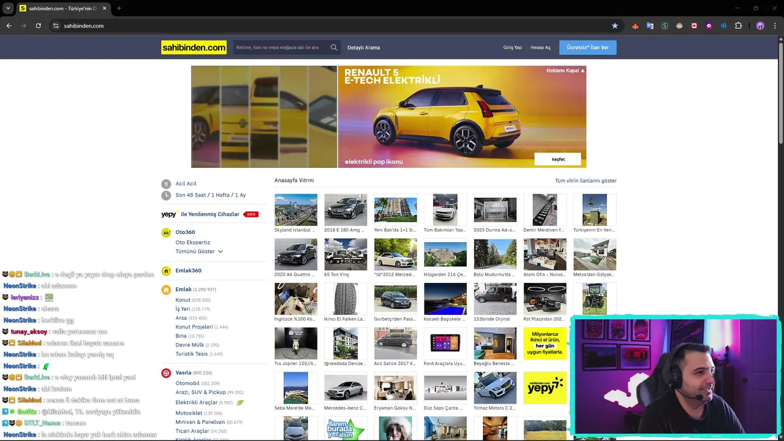The image size is (784, 441).
Task: Open the Hillgarden 216 listing
Action: 445,254
